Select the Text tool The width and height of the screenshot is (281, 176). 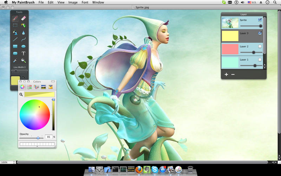coord(24,54)
